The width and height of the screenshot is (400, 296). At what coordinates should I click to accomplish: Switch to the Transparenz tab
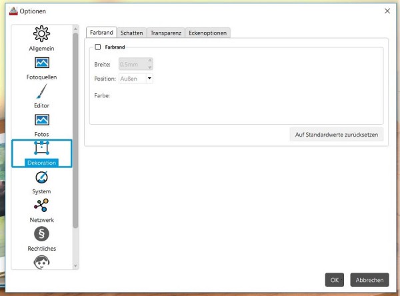(166, 33)
